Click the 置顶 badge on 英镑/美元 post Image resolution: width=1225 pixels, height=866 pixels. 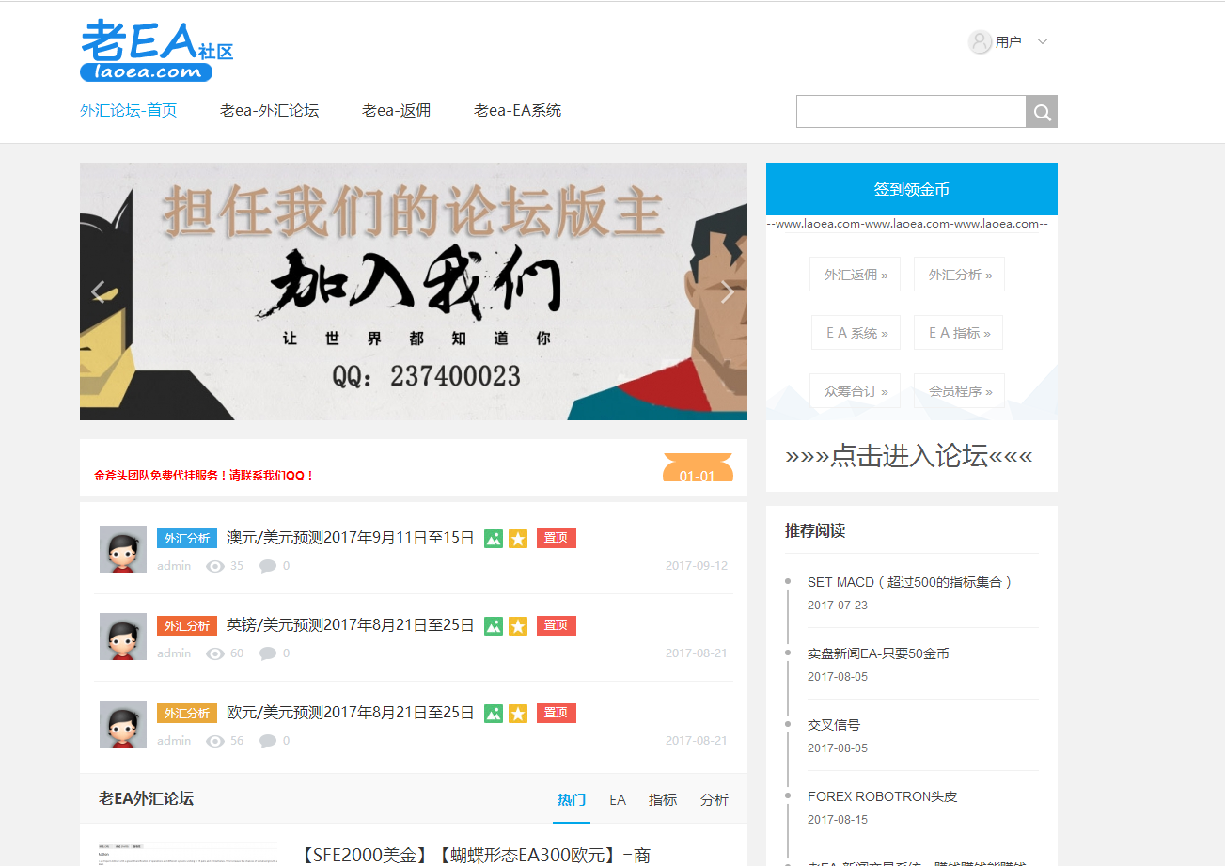point(557,625)
